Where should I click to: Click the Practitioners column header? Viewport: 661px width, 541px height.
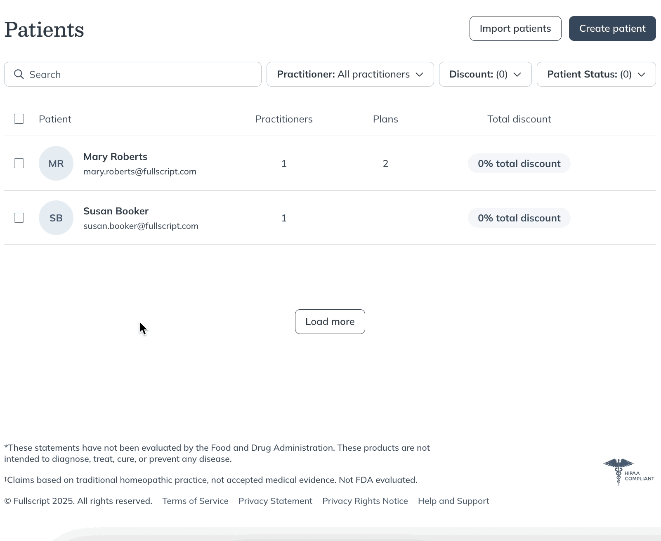coord(284,119)
